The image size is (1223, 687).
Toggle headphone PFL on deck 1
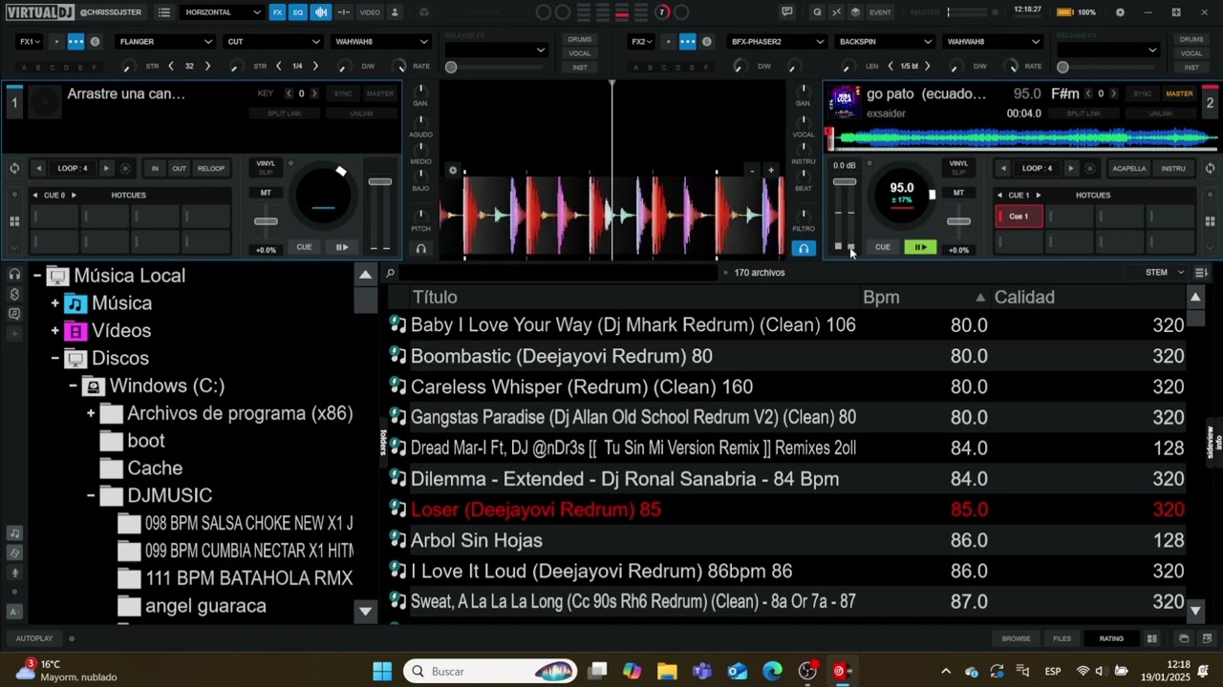(x=420, y=248)
